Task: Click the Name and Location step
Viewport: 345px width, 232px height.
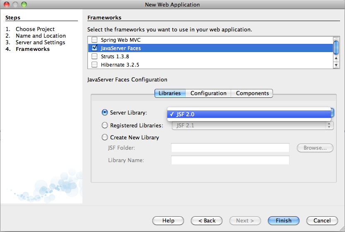Action: click(x=41, y=36)
